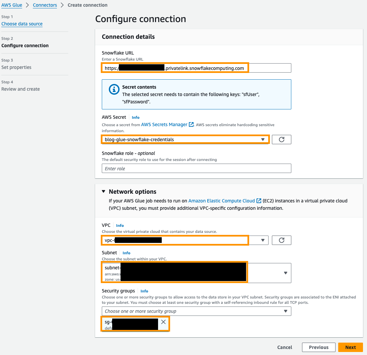This screenshot has width=367, height=355.
Task: Click the Next button
Action: coord(350,347)
